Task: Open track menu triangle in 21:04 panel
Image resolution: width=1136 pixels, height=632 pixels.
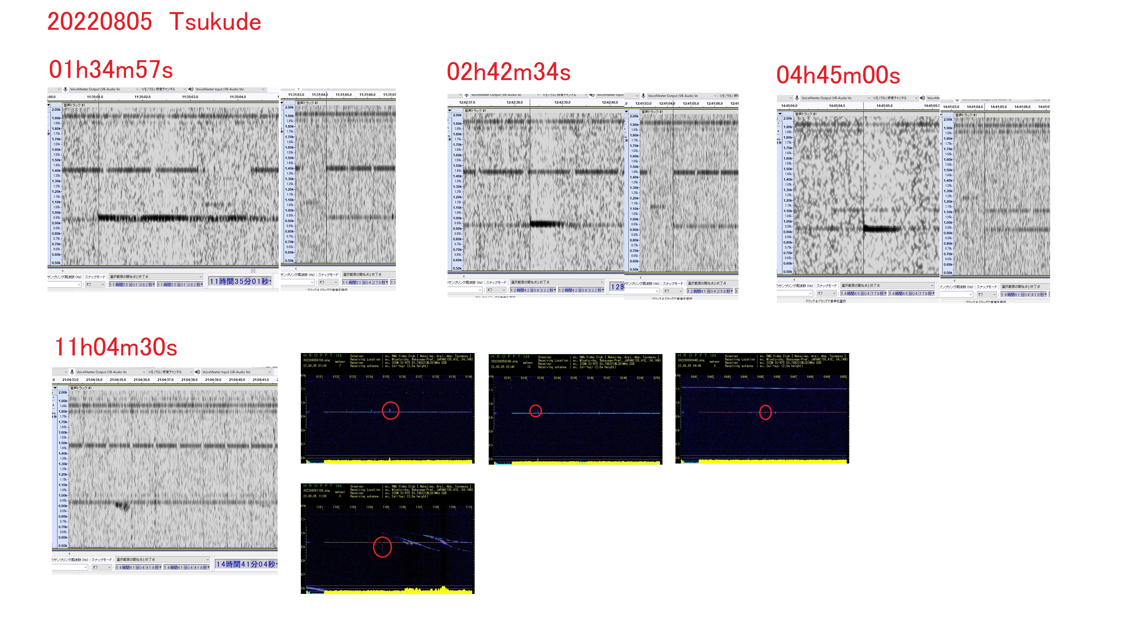Action: (x=55, y=388)
